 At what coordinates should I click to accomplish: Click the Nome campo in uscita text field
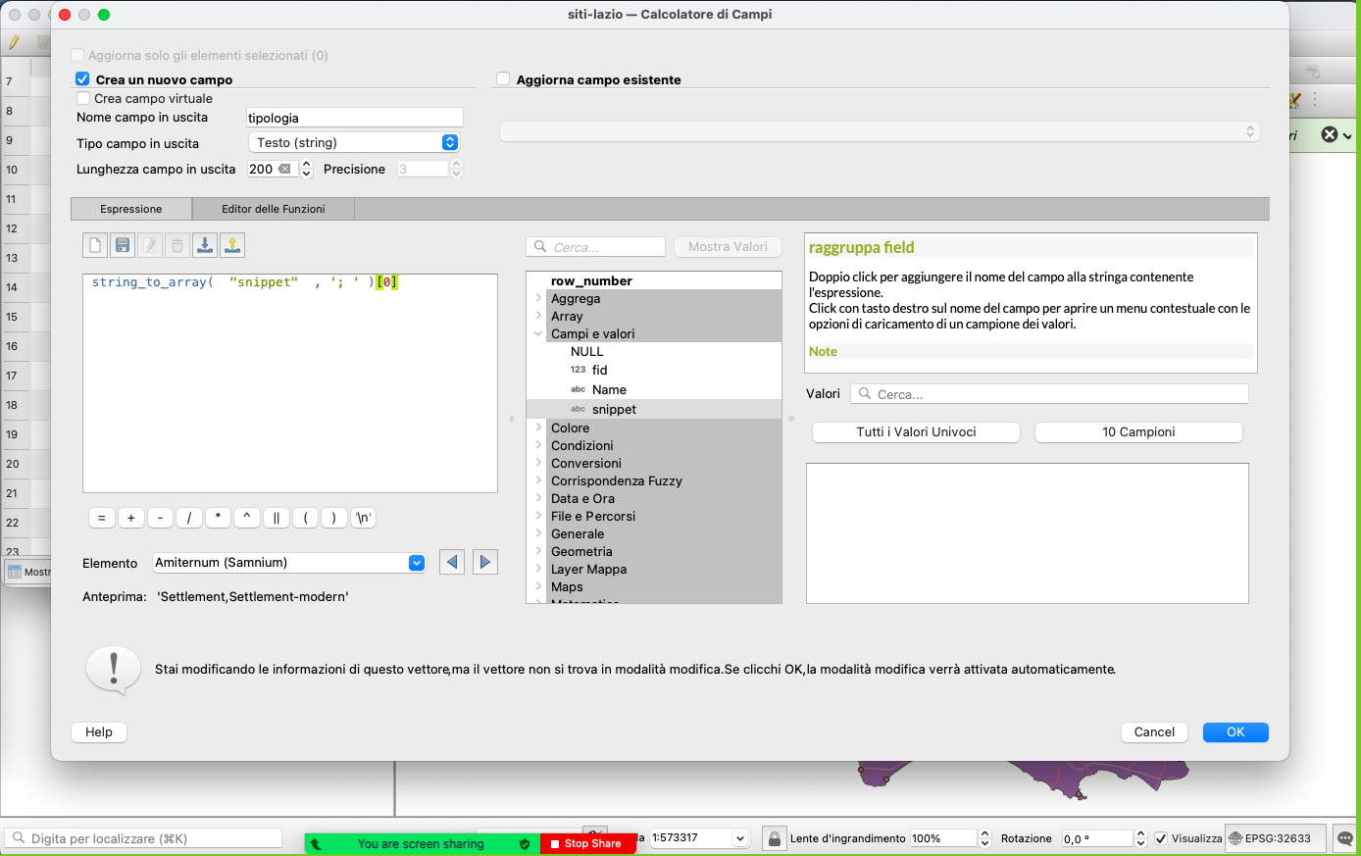[354, 118]
